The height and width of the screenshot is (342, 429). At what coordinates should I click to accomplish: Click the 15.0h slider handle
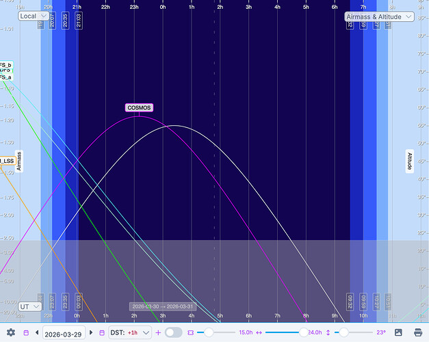click(208, 332)
